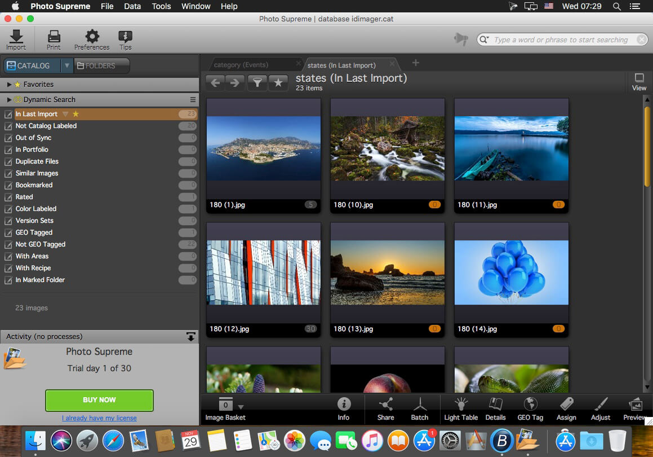Open Photos app in the Dock
653x457 pixels.
pyautogui.click(x=295, y=441)
